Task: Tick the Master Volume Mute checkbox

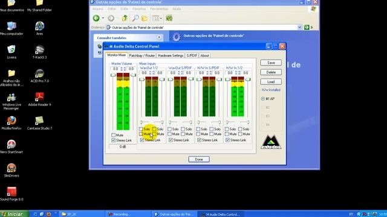Action: pyautogui.click(x=113, y=135)
